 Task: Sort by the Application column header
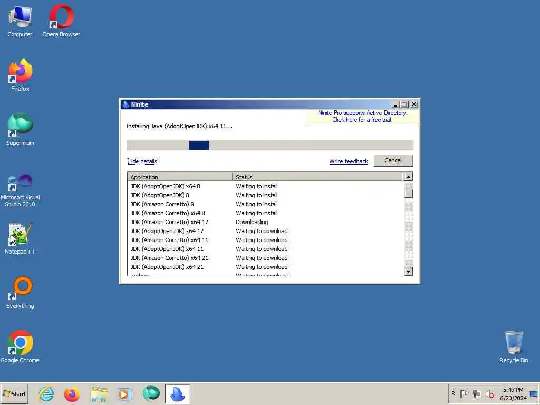click(x=180, y=177)
